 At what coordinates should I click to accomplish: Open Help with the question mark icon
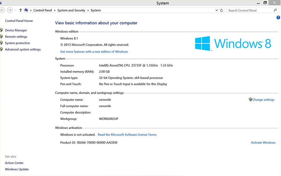[278, 17]
